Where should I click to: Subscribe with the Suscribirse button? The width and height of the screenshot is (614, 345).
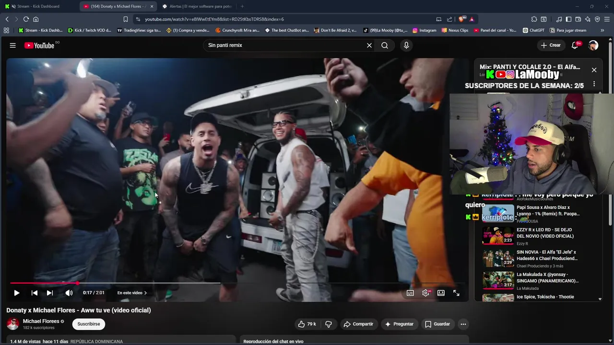[x=89, y=324]
